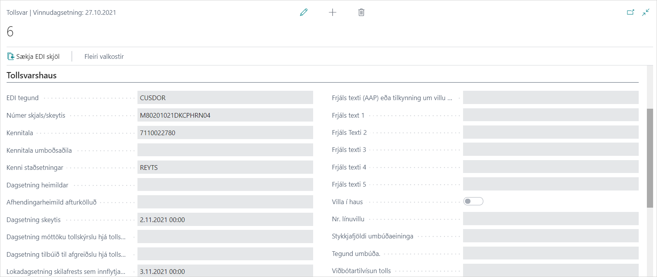Open the Fleiri valkostir menu
This screenshot has width=657, height=277.
(x=104, y=56)
